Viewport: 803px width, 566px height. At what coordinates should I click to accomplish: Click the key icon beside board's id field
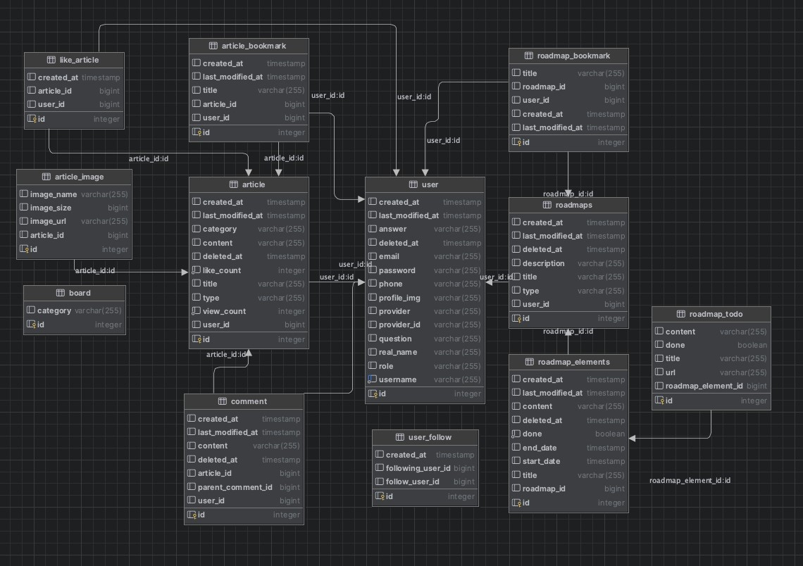click(32, 325)
